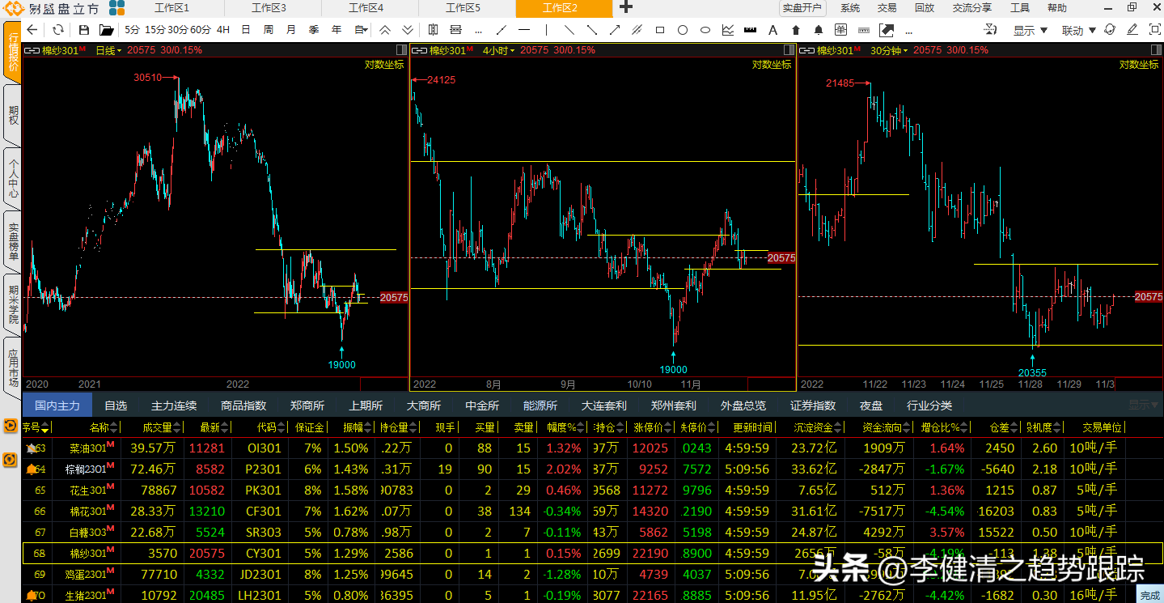Select the text annotation tool A
The image size is (1164, 603).
[x=773, y=30]
